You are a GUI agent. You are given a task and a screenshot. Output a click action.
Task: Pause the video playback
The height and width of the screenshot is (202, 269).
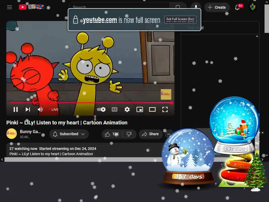coord(15,109)
